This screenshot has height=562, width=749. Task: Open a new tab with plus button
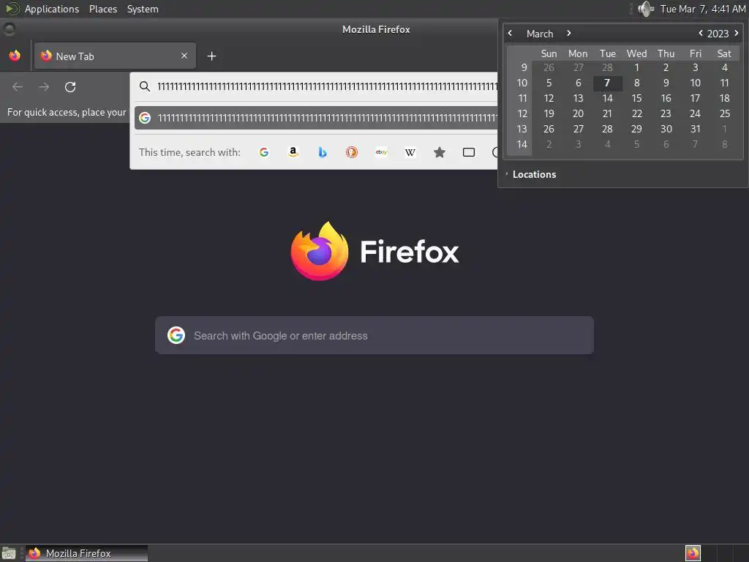pos(211,56)
